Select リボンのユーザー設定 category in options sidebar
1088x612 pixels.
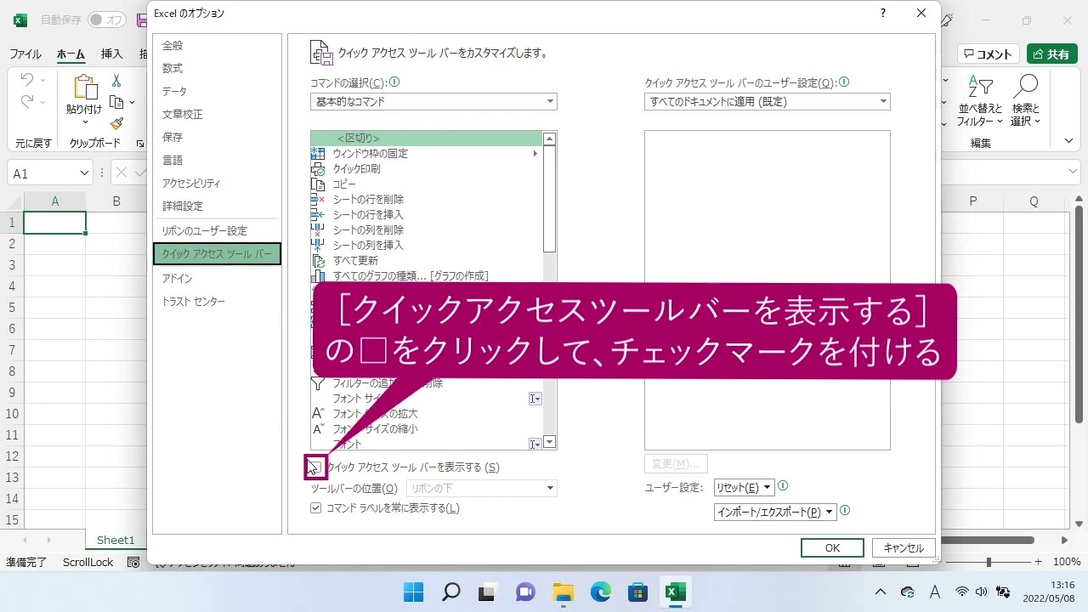coord(205,231)
